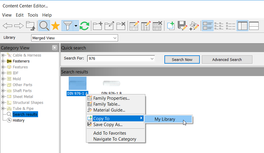Switch to thumbnail view layout
264x153 pixels.
click(x=208, y=26)
